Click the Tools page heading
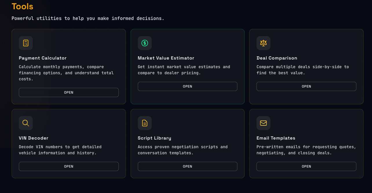Image resolution: width=372 pixels, height=193 pixels. click(x=22, y=6)
